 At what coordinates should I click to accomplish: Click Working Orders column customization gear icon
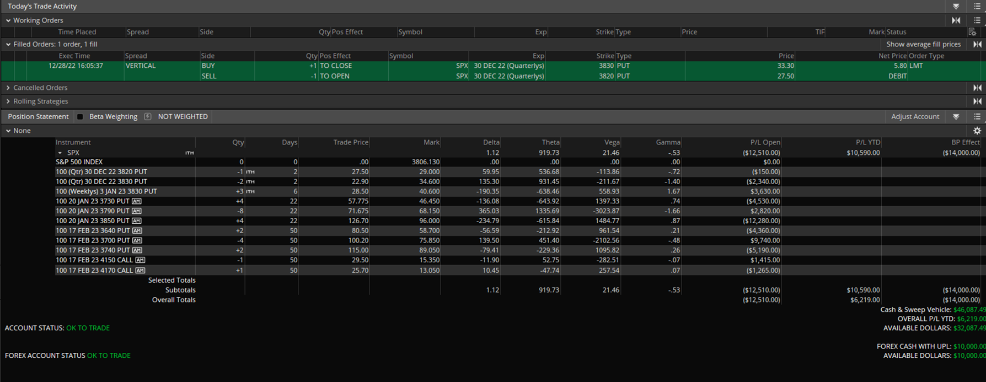click(972, 32)
